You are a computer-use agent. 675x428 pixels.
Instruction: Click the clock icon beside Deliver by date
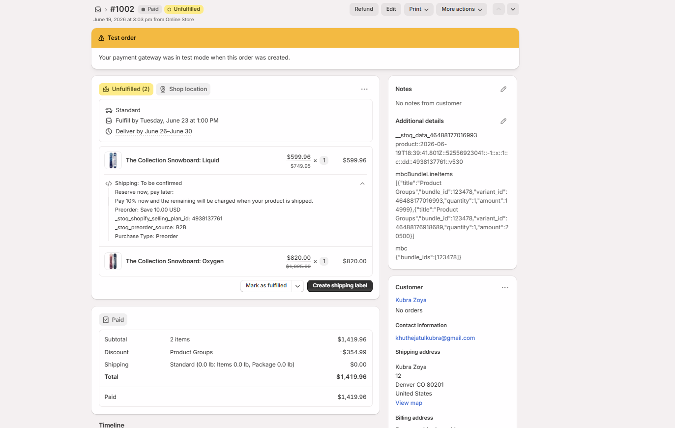tap(109, 131)
